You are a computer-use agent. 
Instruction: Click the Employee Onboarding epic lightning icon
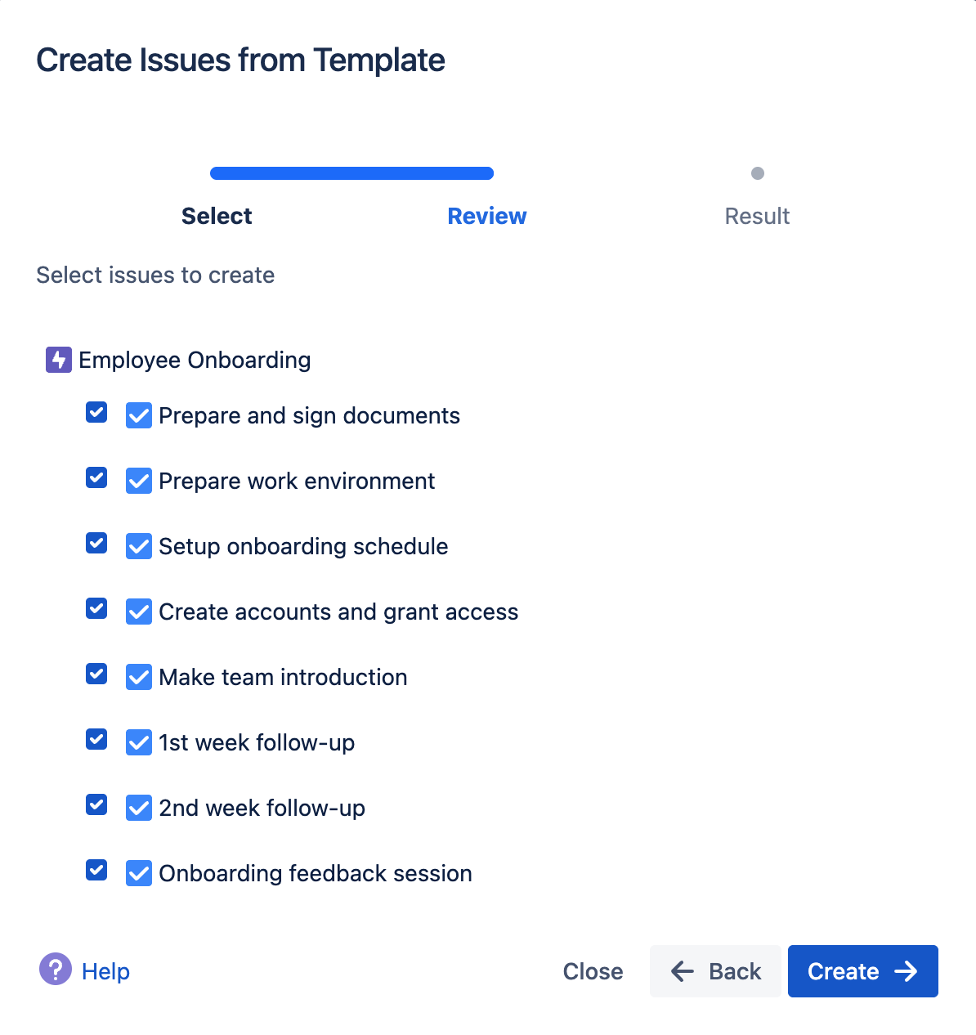click(x=59, y=360)
